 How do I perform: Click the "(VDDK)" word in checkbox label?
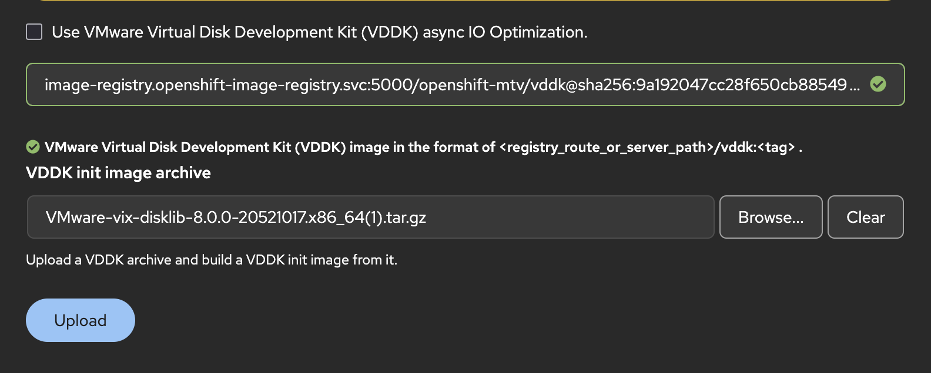(x=390, y=32)
